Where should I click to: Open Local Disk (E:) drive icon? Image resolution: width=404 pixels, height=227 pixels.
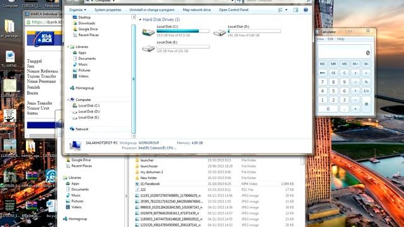coord(148,48)
